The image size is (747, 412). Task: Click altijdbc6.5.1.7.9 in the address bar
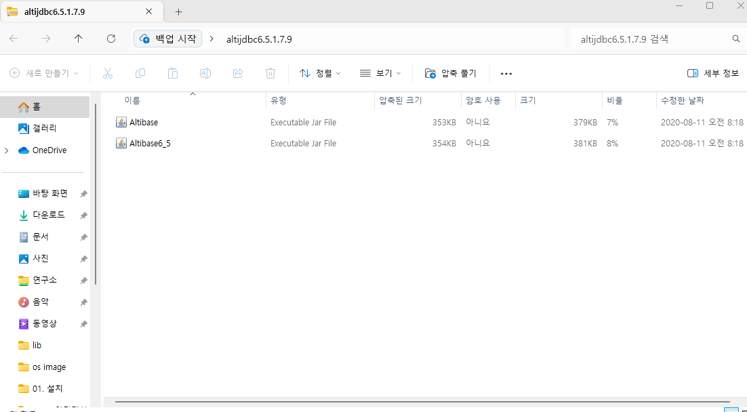pyautogui.click(x=259, y=39)
